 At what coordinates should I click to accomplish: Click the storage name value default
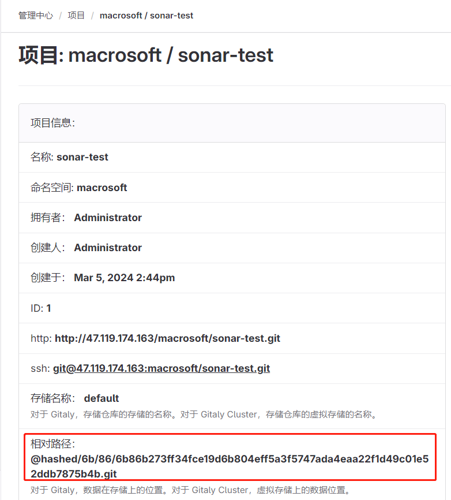[102, 398]
